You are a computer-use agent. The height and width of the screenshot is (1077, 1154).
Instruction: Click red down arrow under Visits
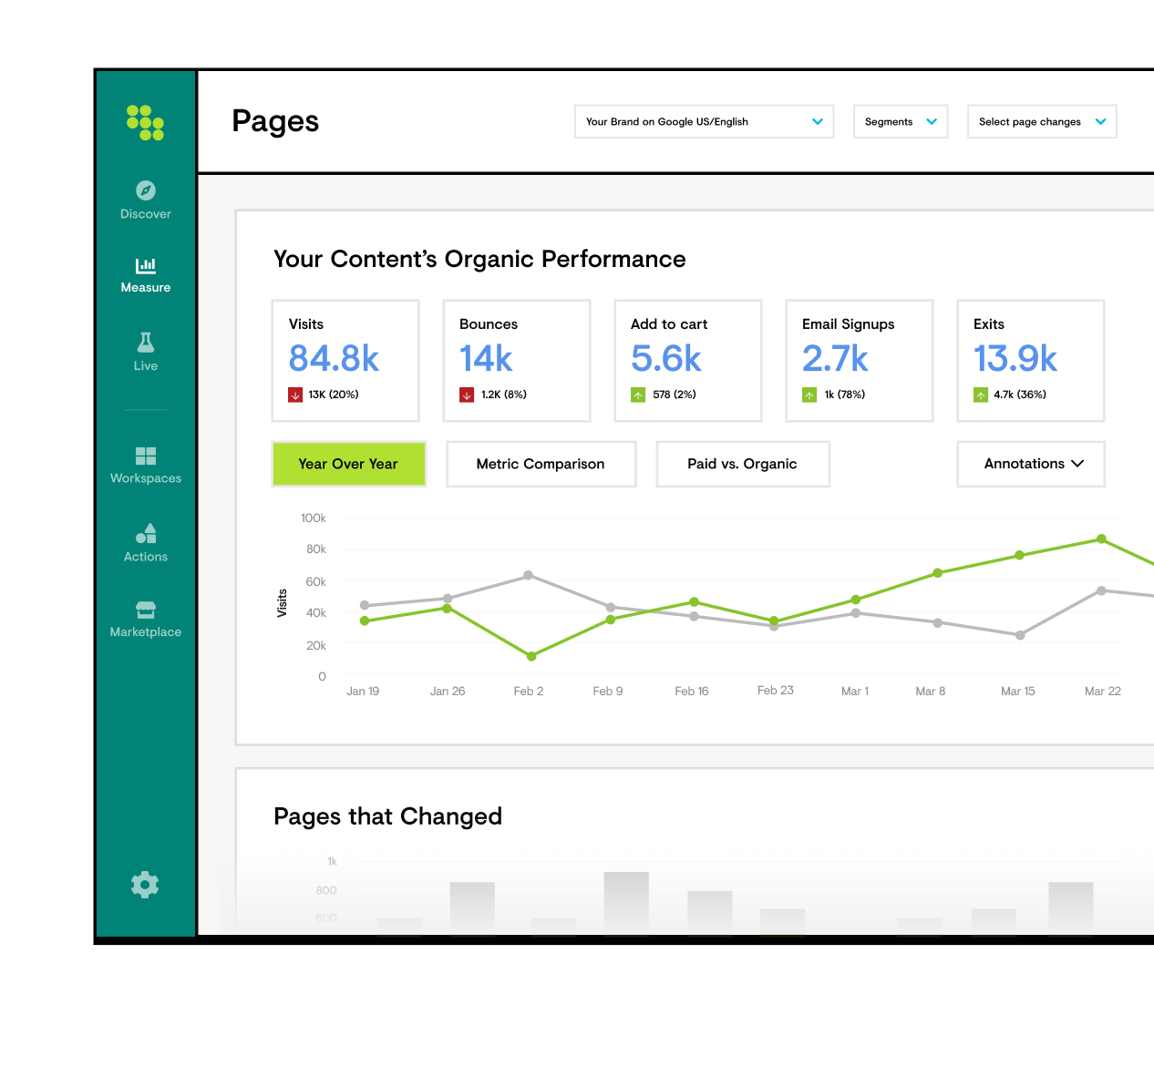tap(295, 395)
